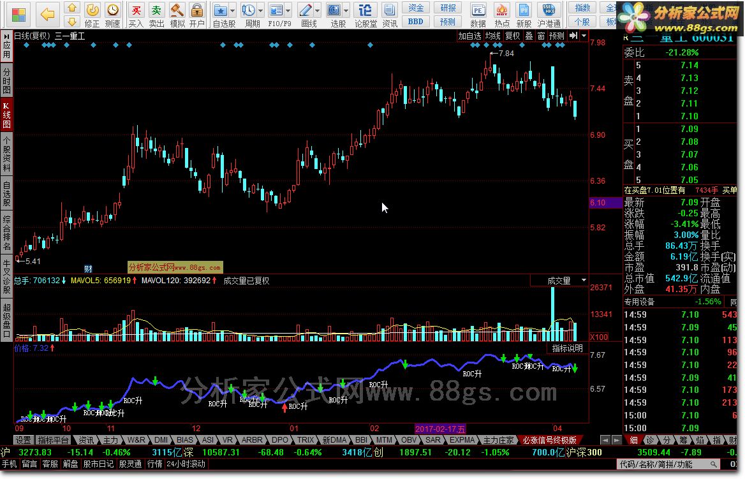Open the 自选股 watchlist icon
Viewport: 745px width, 479px height.
[x=221, y=15]
